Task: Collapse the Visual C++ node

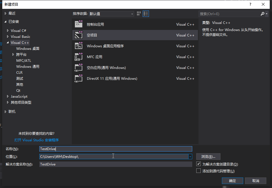Action: coord(8,42)
